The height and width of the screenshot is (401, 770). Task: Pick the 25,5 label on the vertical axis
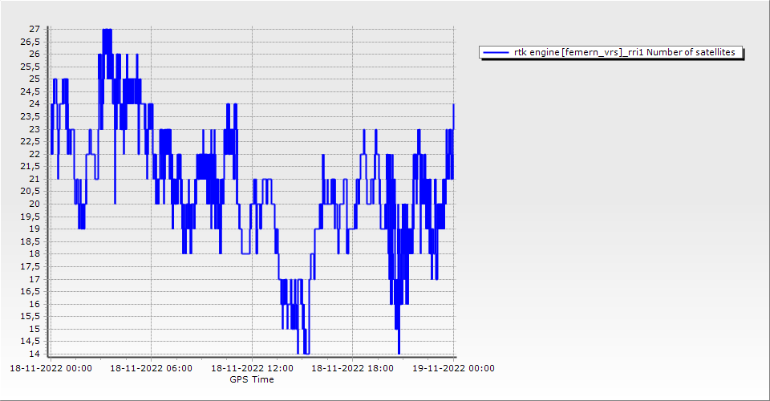tap(31, 67)
